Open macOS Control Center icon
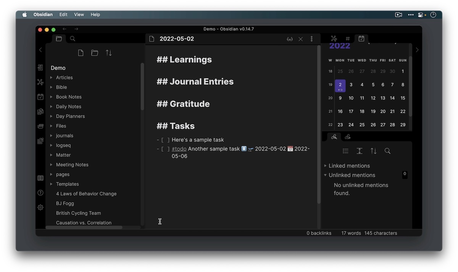Screen dimensions: 458x272 click(x=421, y=15)
